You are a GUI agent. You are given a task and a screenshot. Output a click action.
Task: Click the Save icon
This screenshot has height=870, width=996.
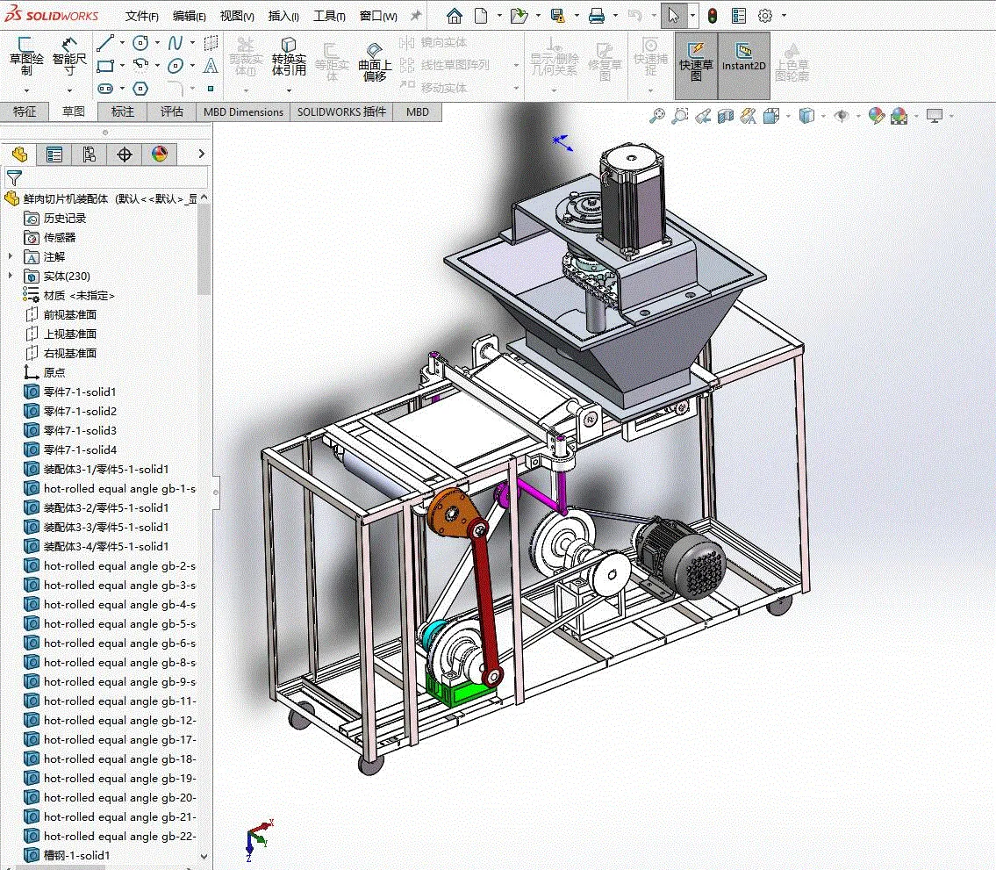[x=558, y=15]
